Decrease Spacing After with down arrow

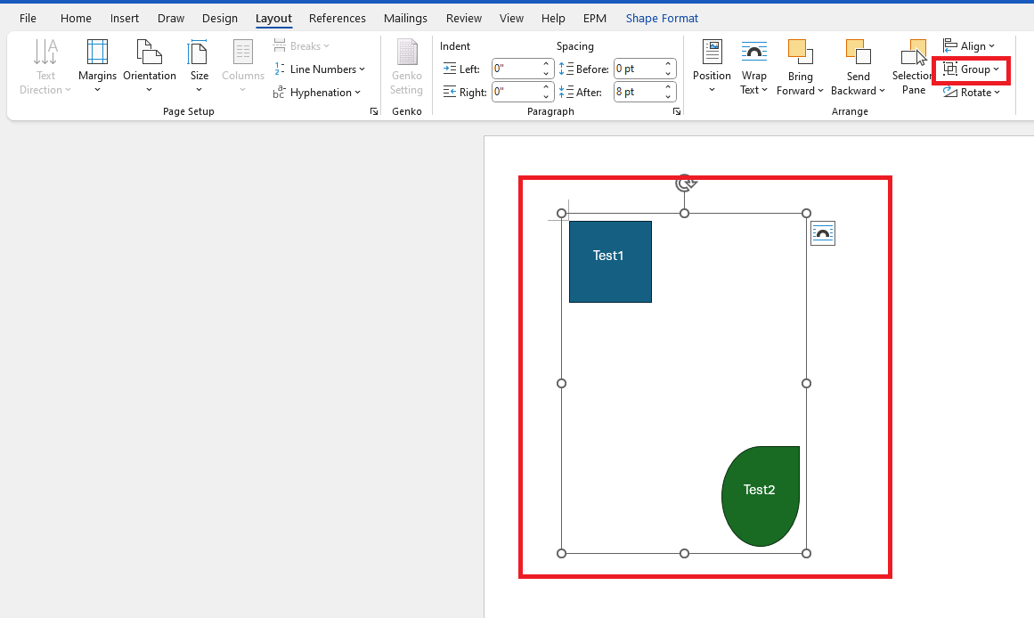point(668,96)
